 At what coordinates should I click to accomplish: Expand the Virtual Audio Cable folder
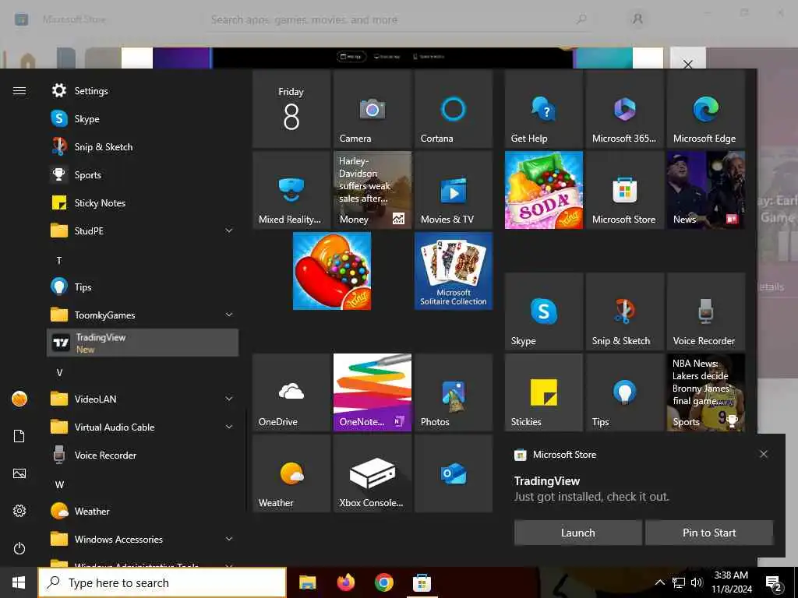[143, 427]
